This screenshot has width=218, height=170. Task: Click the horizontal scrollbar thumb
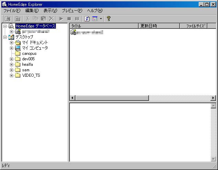click(112, 98)
